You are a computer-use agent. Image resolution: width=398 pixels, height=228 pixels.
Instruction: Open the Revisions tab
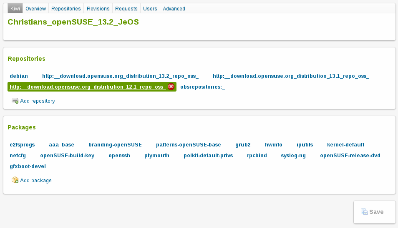[98, 8]
